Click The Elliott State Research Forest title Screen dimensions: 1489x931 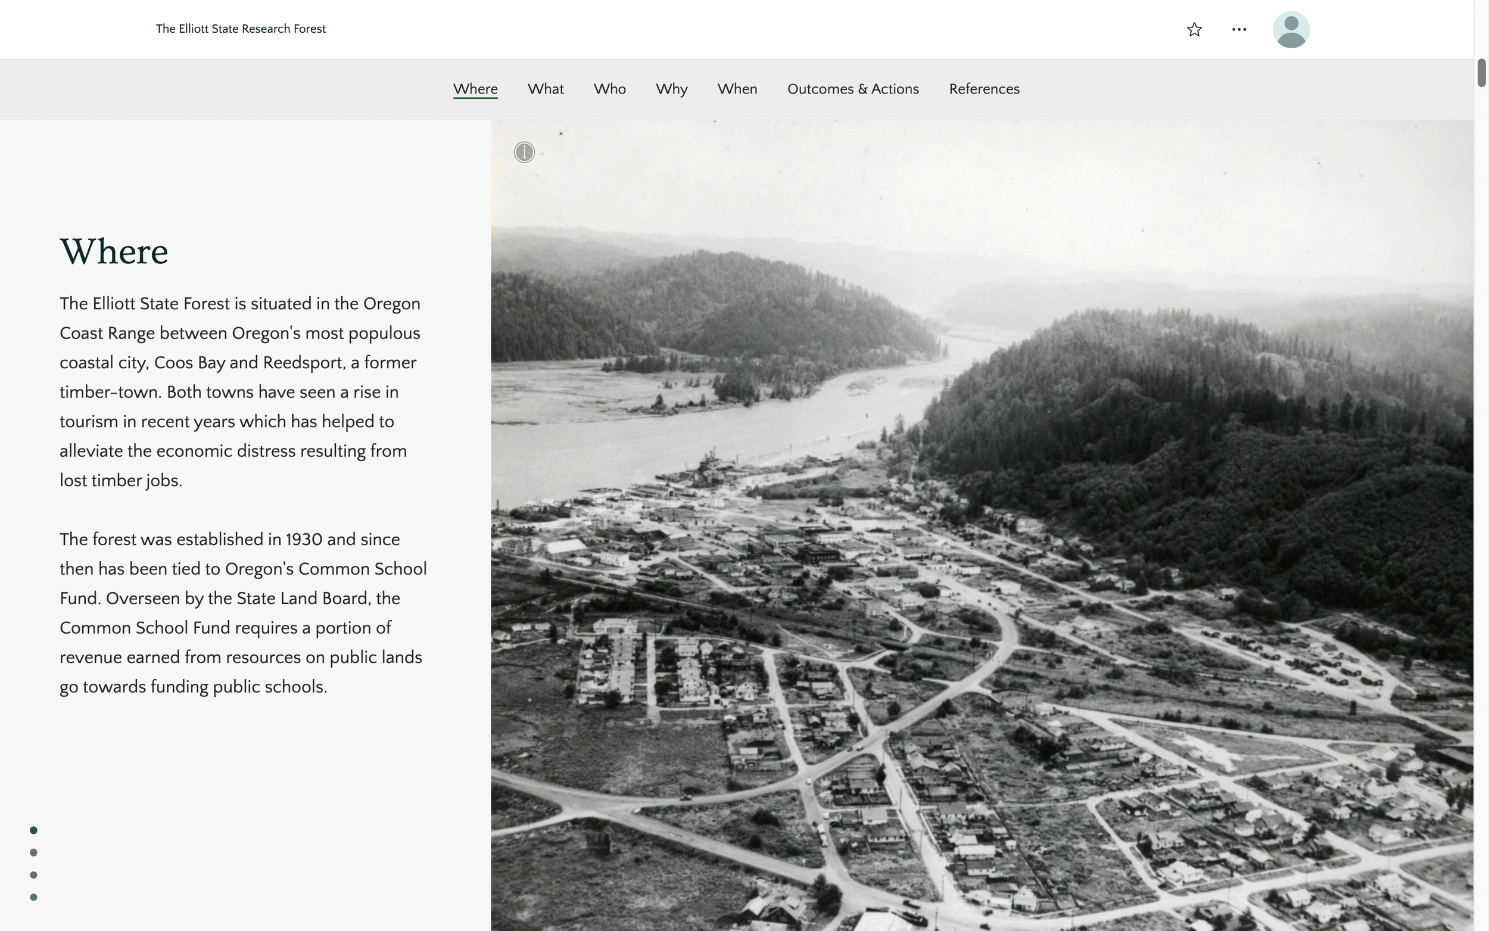(241, 29)
